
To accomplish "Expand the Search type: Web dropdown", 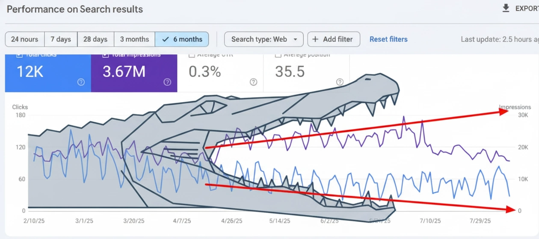I will tap(264, 39).
